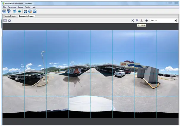Activate the YPR Mode icon
This screenshot has width=180, height=126.
click(137, 20)
